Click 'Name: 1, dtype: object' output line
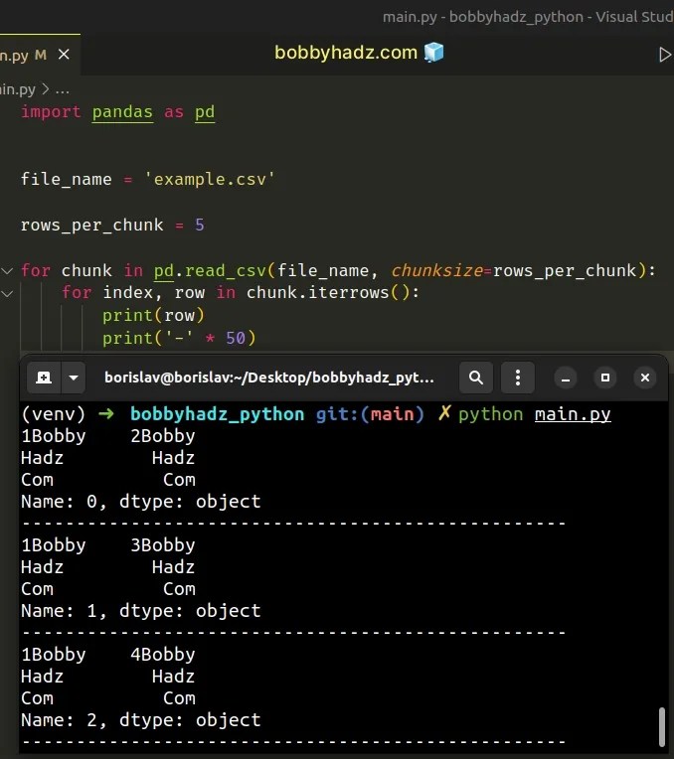Screen dimensions: 674x759 tap(140, 611)
